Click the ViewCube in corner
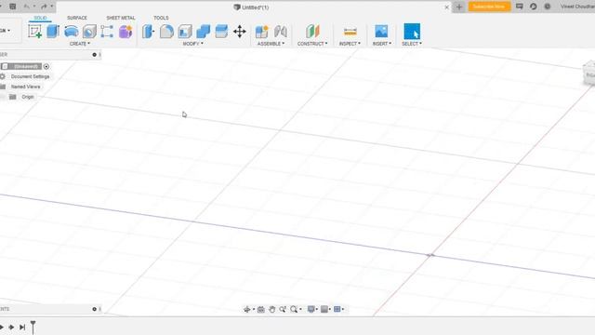 (588, 73)
